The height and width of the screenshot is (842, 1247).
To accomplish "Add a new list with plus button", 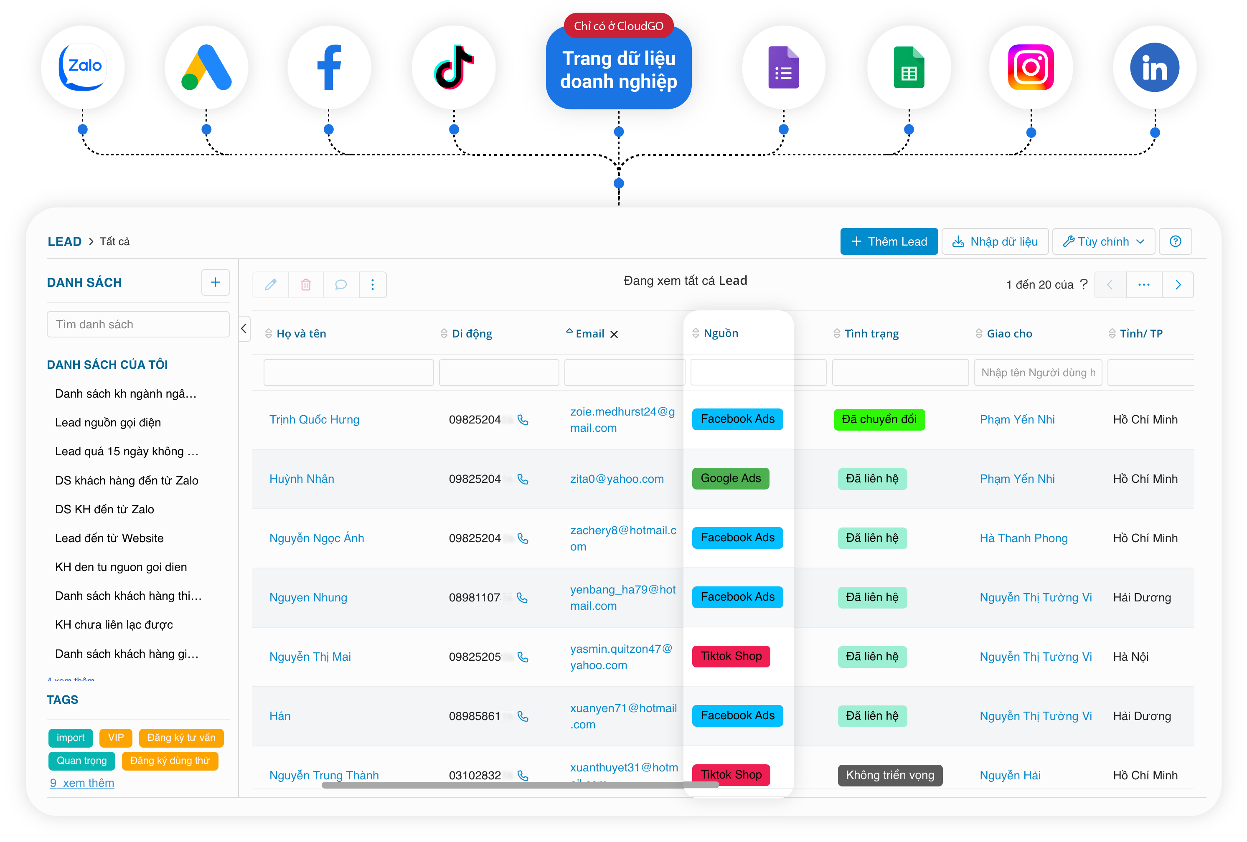I will coord(215,282).
